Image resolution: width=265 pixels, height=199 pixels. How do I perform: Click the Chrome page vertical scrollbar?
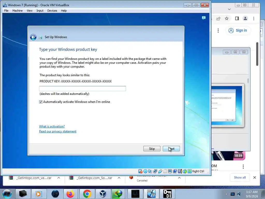pos(257,54)
